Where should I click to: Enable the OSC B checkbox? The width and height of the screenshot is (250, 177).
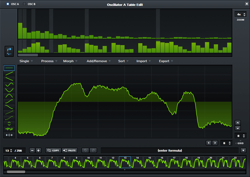(24, 4)
